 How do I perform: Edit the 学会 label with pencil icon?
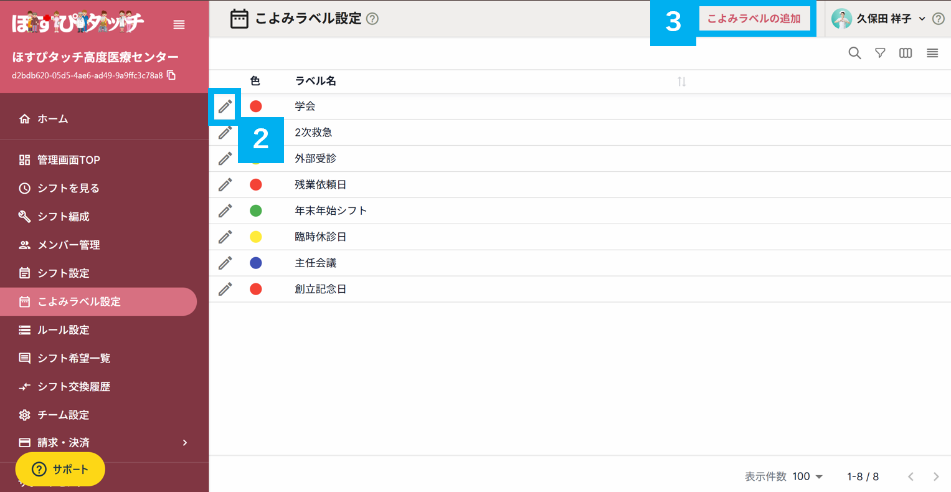[x=225, y=106]
